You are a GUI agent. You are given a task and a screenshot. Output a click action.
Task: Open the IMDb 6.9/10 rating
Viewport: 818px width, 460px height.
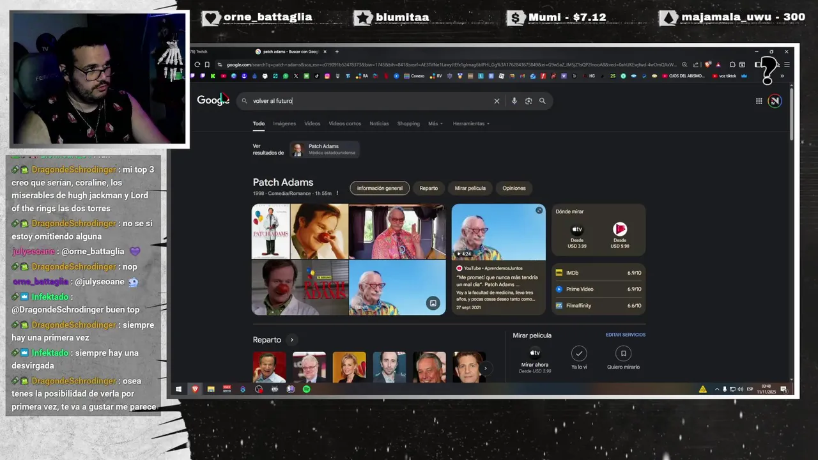click(x=598, y=273)
